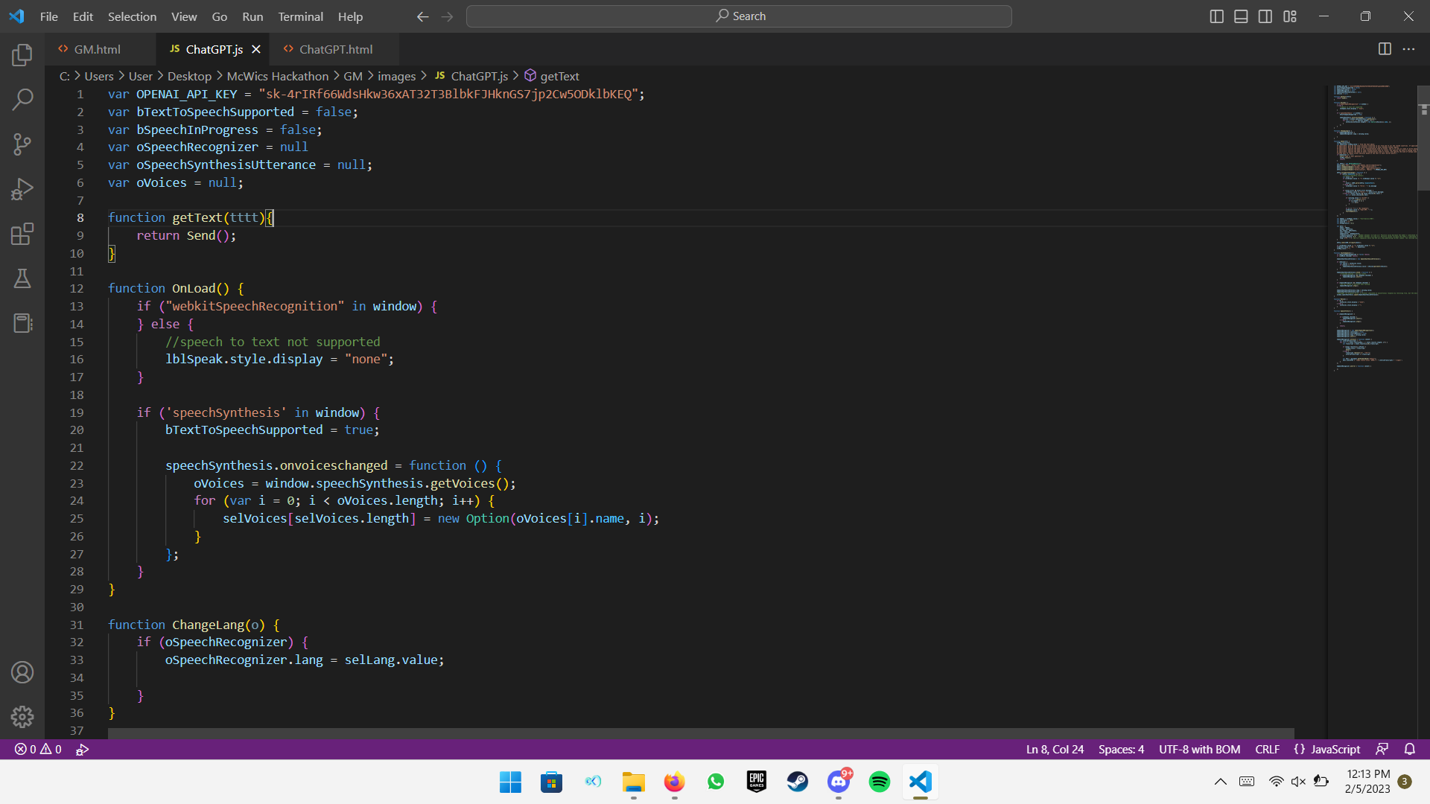
Task: Toggle the bottom panel layout button
Action: point(1241,16)
